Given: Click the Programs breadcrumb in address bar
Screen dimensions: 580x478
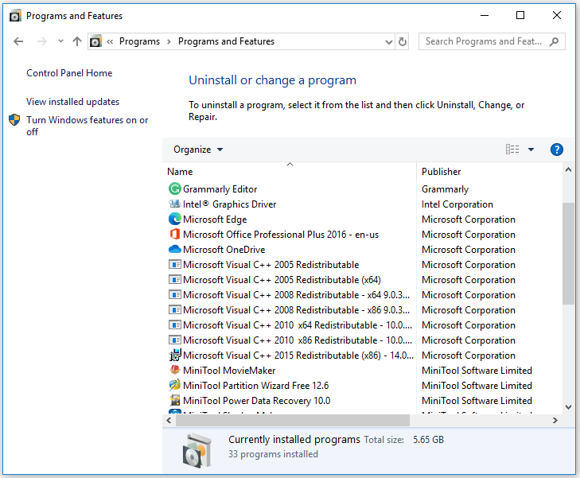Looking at the screenshot, I should point(139,41).
